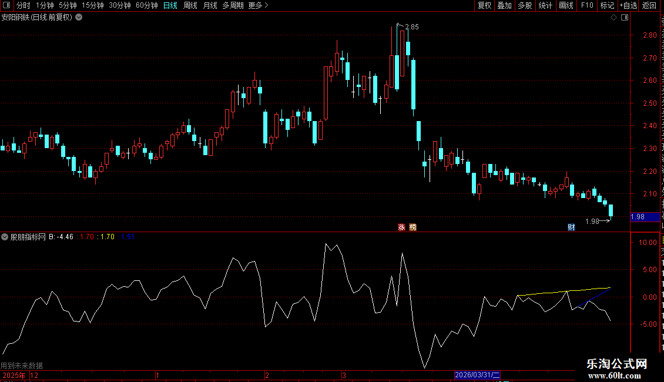Viewport: 664px width, 382px height.
Task: Toggle the side panel icon at chart top right
Action: 625,18
